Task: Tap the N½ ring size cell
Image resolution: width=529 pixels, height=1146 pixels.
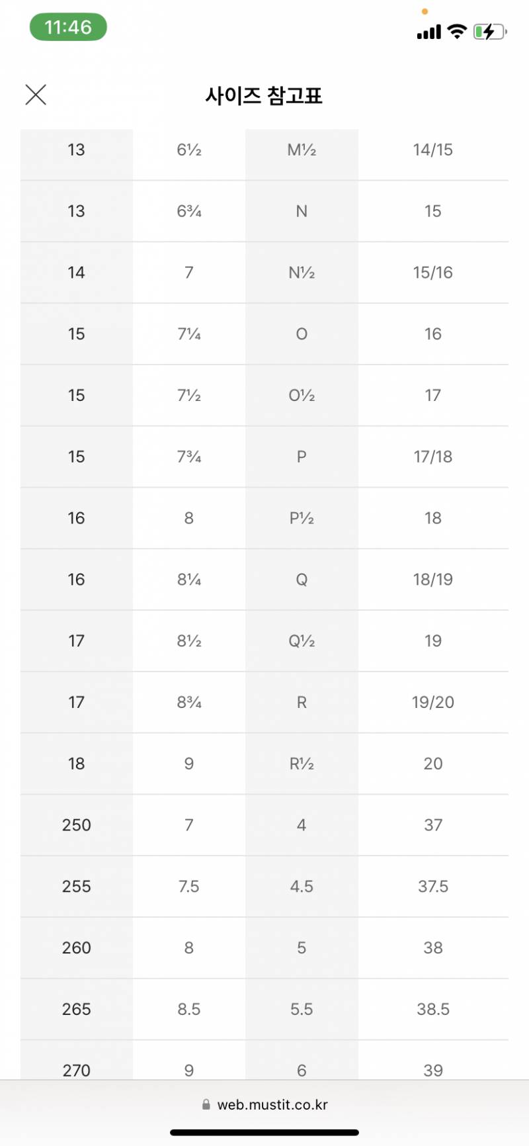Action: 302,273
